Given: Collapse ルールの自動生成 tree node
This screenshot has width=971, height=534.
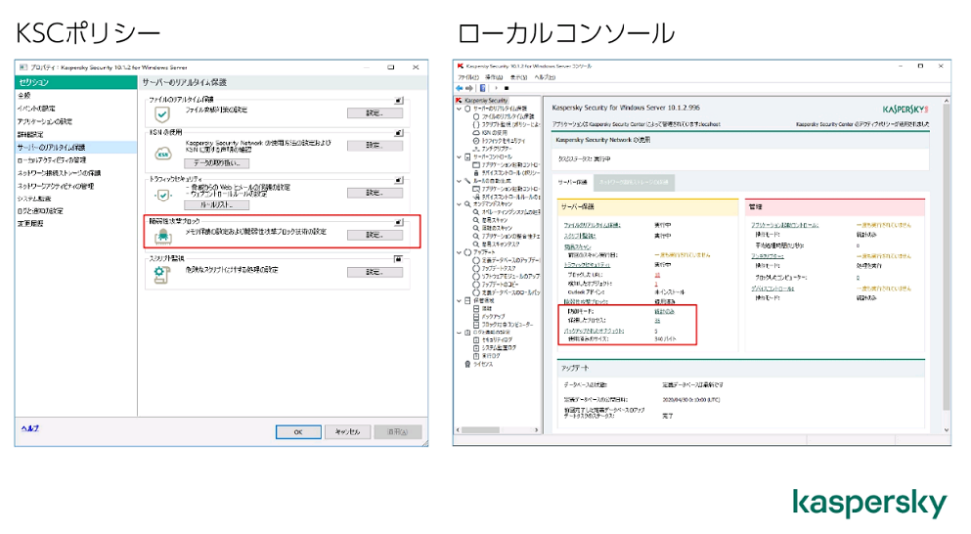Looking at the screenshot, I should pyautogui.click(x=459, y=181).
